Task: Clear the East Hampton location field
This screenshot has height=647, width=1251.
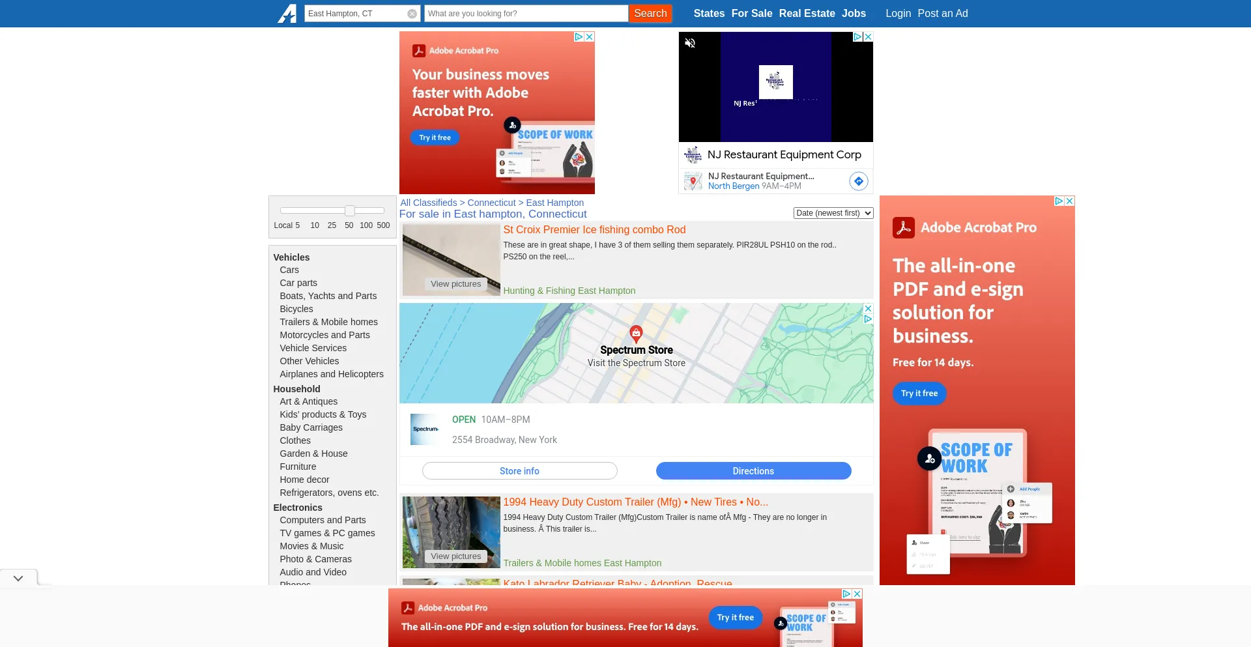Action: 412,14
